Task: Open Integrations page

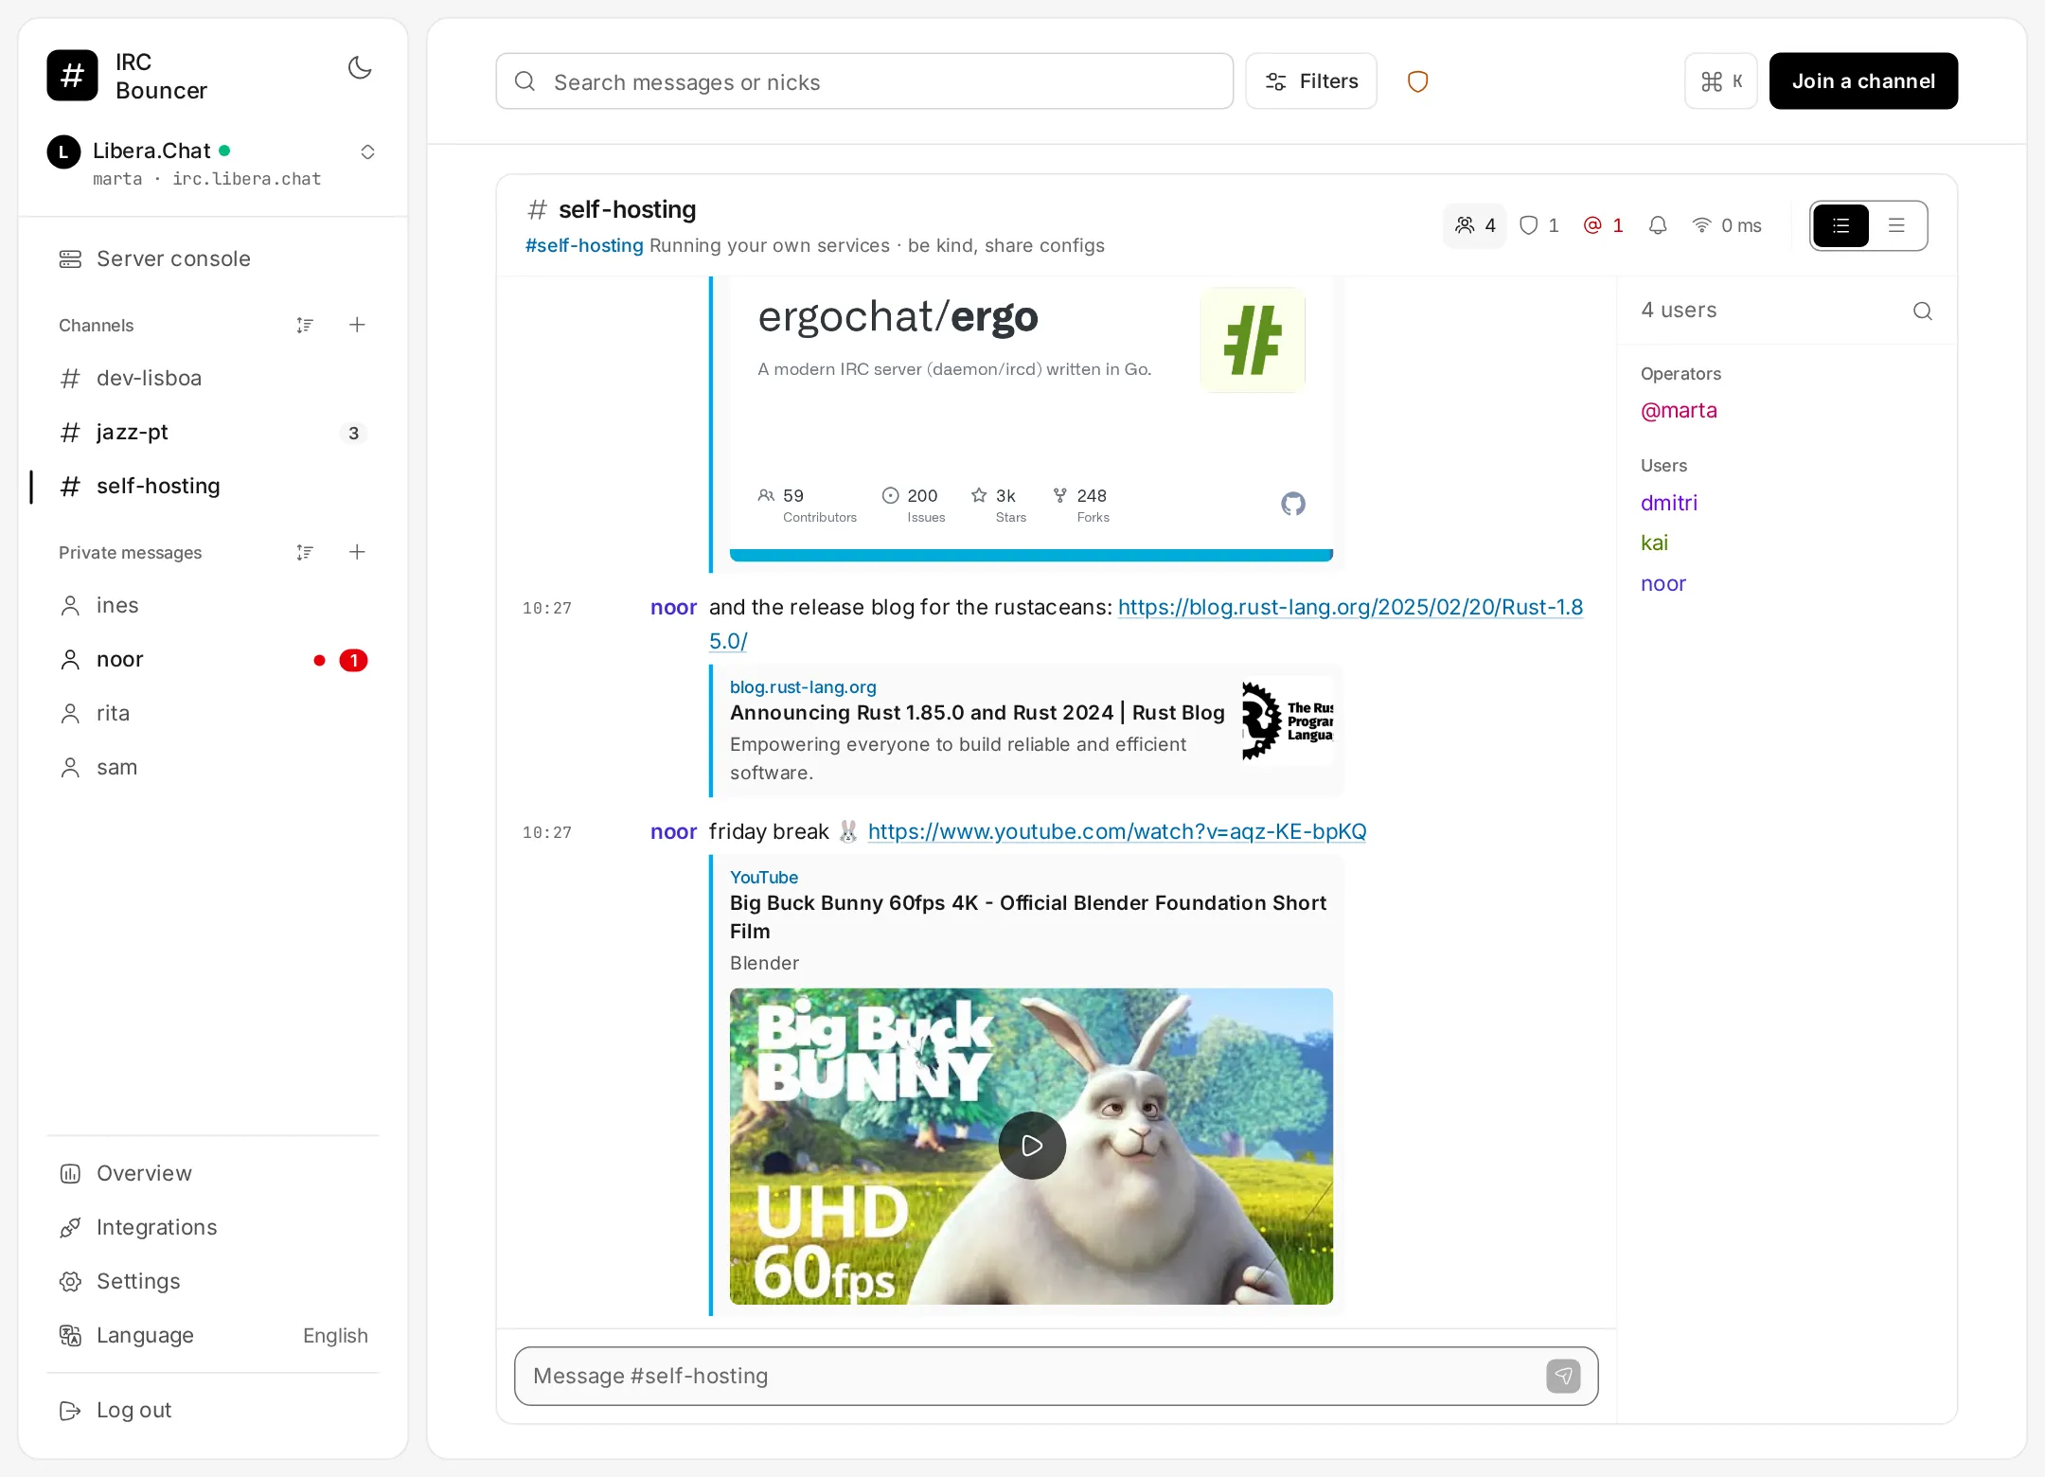Action: click(x=212, y=1227)
